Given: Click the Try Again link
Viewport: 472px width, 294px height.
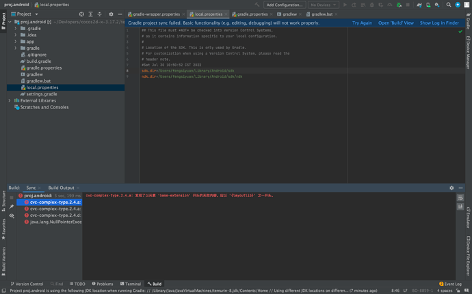Looking at the screenshot, I should click(x=362, y=23).
